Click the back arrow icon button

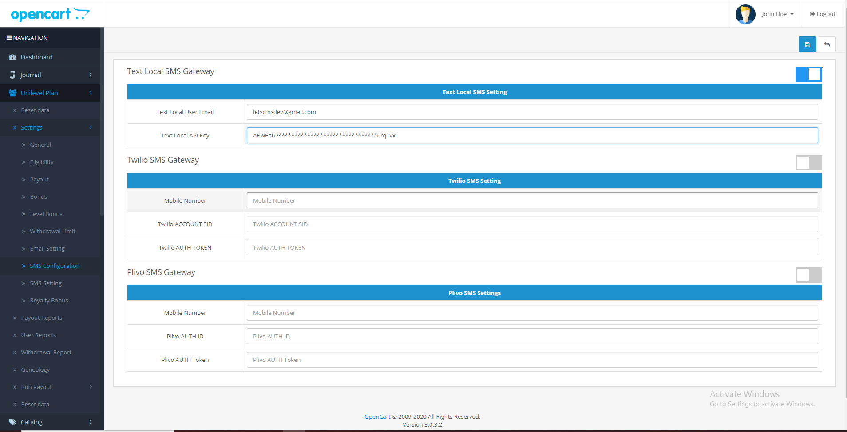point(827,44)
